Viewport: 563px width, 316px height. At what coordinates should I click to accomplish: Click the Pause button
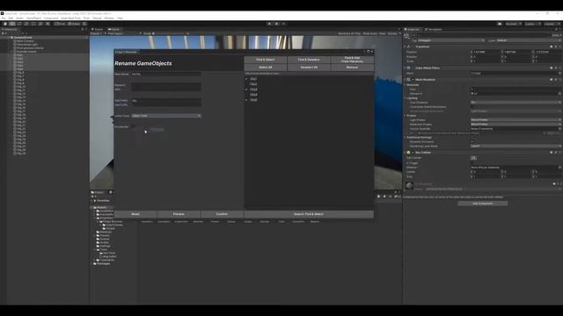coord(276,24)
